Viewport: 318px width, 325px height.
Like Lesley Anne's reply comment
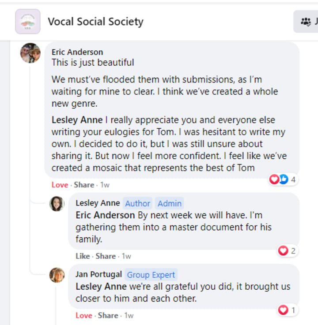(x=83, y=256)
